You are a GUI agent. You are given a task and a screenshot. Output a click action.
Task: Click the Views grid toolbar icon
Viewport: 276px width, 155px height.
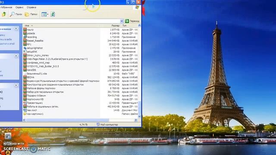(44, 14)
